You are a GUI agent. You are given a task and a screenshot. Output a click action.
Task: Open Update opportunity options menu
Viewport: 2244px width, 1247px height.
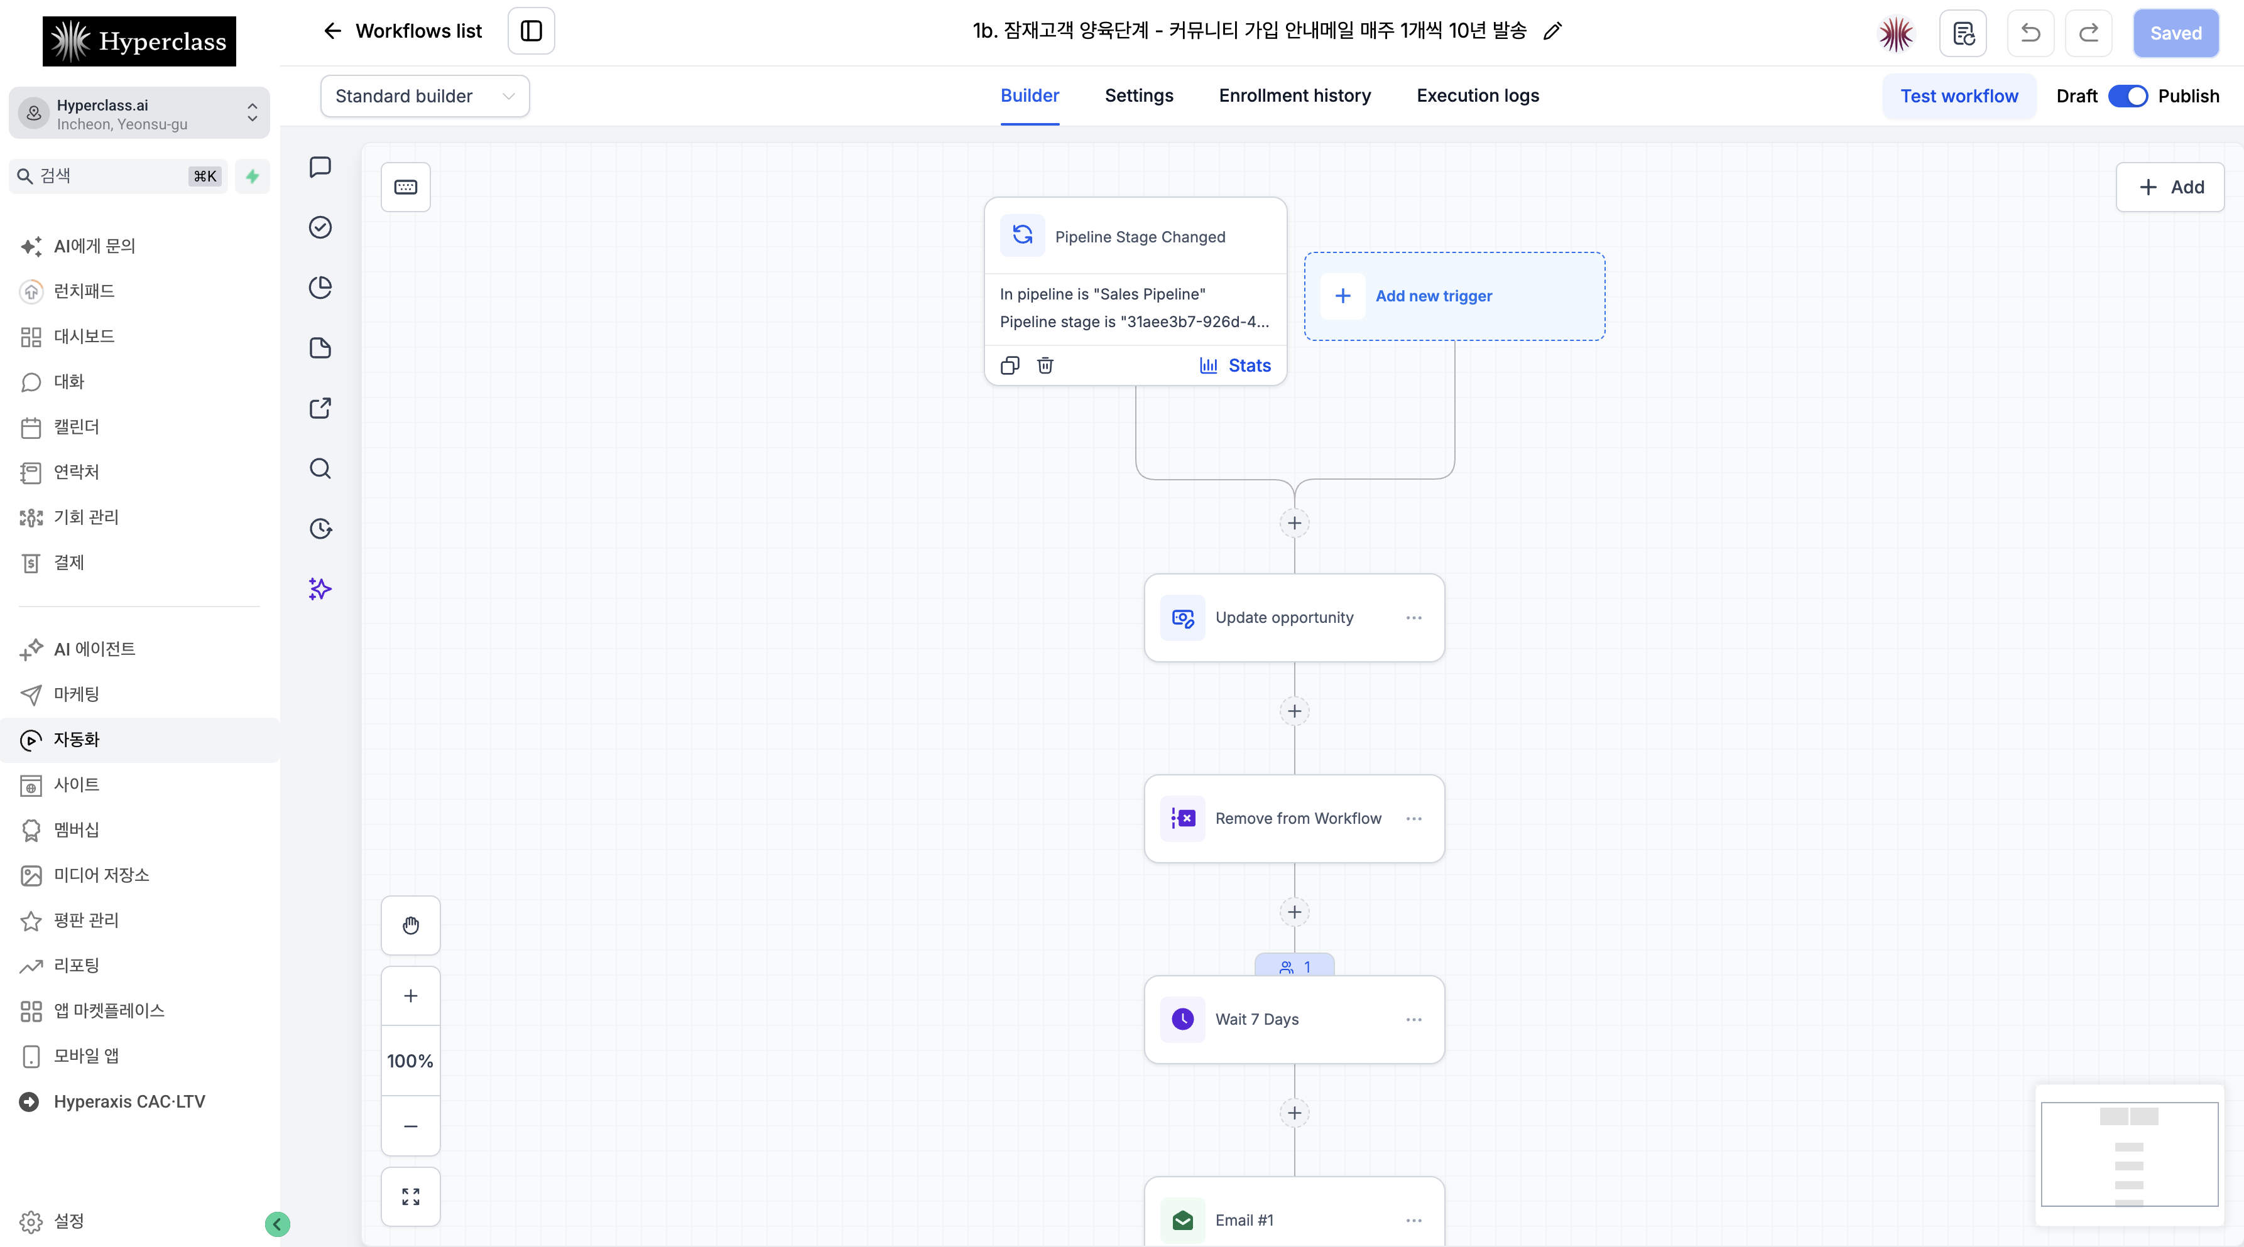coord(1414,617)
